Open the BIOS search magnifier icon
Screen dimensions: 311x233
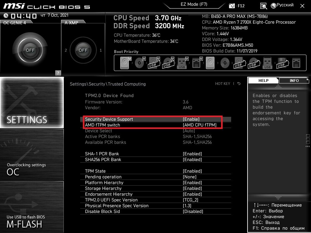263,6
